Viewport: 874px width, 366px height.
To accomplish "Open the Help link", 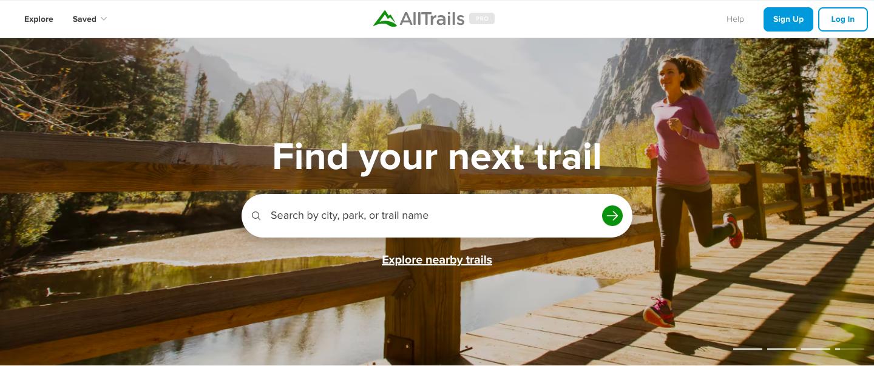I will 735,19.
